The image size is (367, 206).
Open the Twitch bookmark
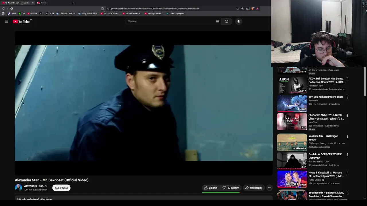[x=12, y=13]
